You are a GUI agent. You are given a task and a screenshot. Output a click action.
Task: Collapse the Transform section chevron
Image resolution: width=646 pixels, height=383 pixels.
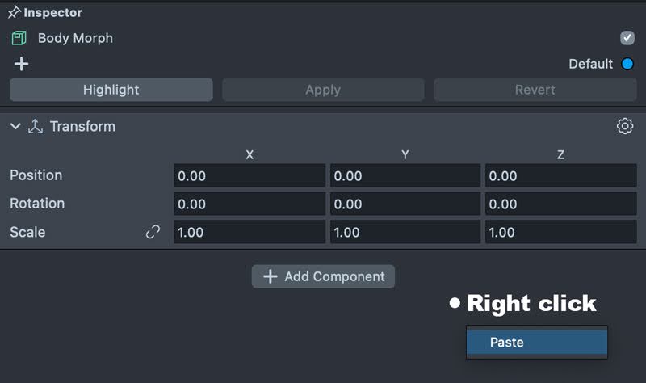pyautogui.click(x=15, y=126)
